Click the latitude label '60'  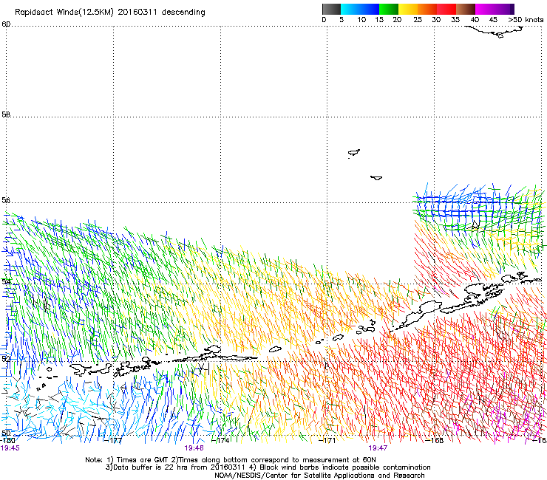[6, 24]
